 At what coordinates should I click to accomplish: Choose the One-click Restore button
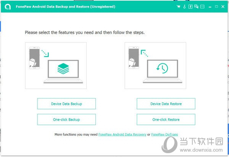166,120
